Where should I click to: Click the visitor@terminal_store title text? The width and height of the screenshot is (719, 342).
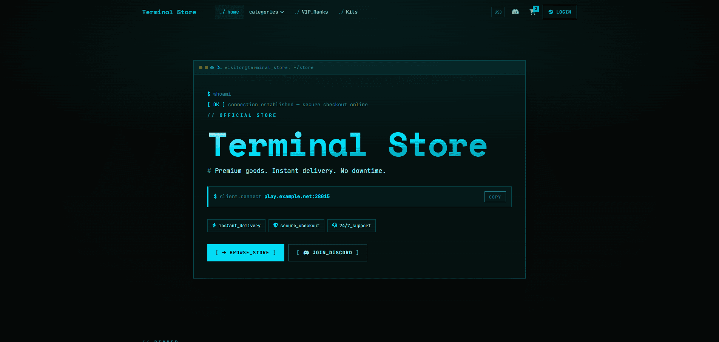coord(269,67)
